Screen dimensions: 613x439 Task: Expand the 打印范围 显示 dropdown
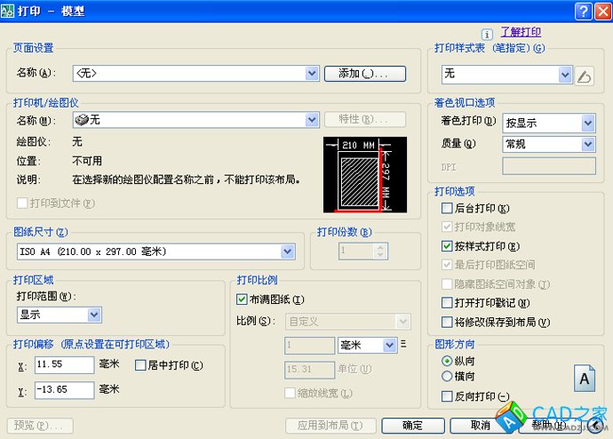94,315
